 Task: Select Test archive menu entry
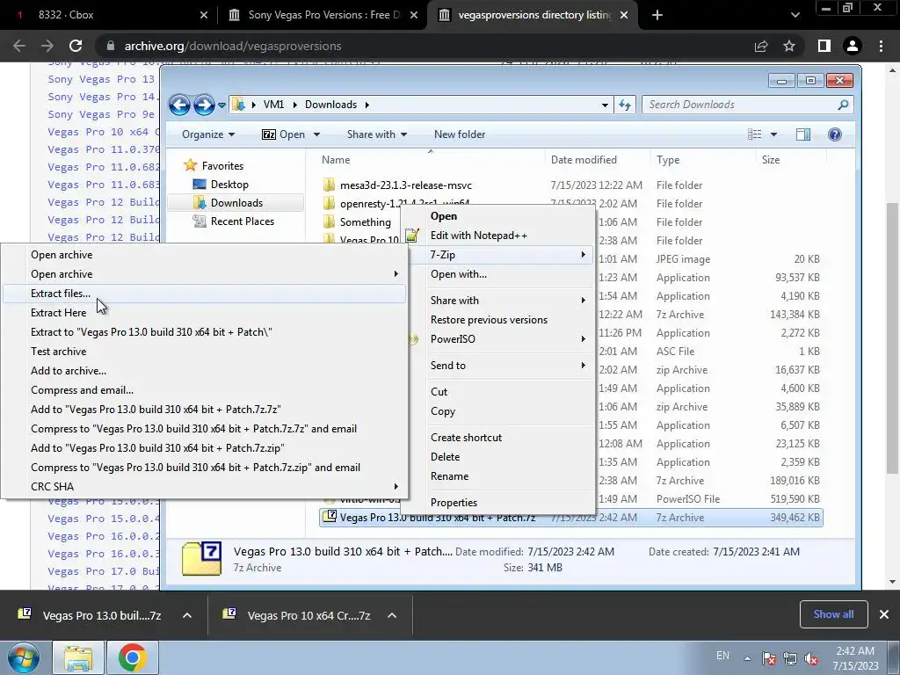click(x=204, y=352)
